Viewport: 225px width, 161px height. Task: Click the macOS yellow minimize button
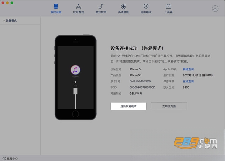7,3
